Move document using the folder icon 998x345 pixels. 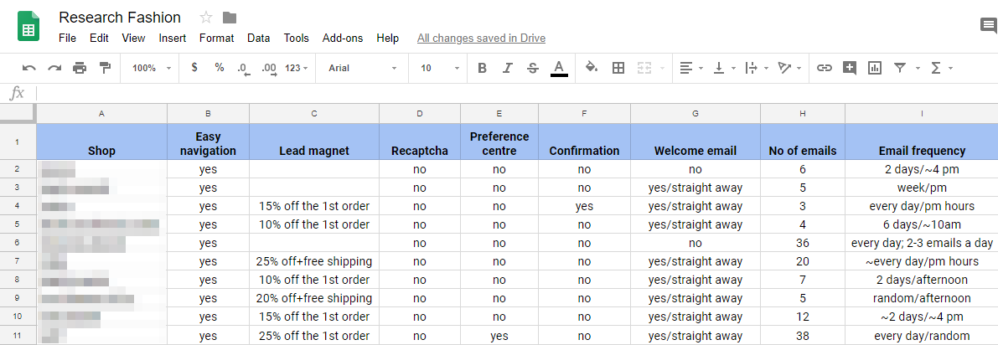coord(229,18)
